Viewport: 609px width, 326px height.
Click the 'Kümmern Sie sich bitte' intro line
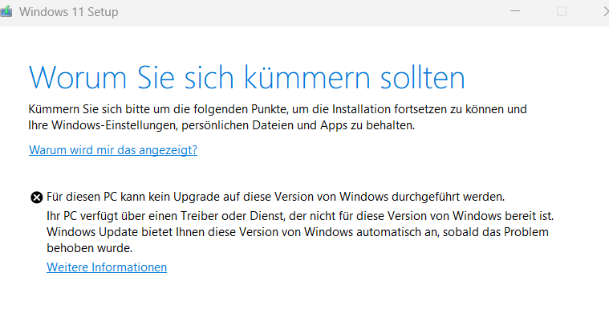click(x=277, y=108)
